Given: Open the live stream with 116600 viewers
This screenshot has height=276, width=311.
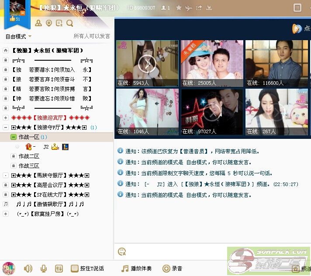Looking at the screenshot, I should (276, 63).
